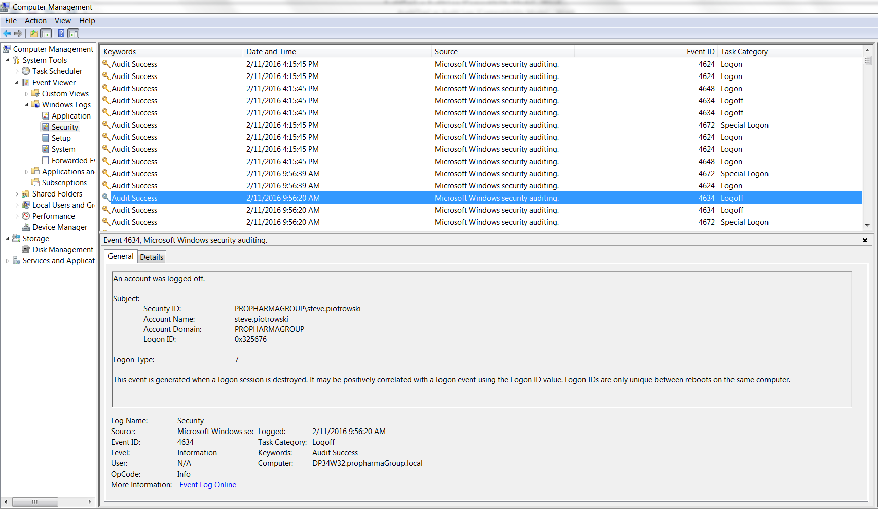Switch to the Details tab

(x=151, y=256)
